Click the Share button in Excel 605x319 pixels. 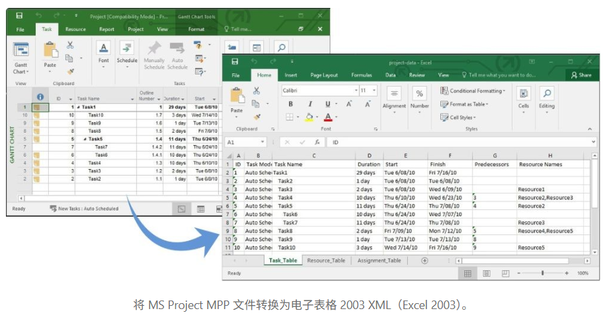click(581, 75)
